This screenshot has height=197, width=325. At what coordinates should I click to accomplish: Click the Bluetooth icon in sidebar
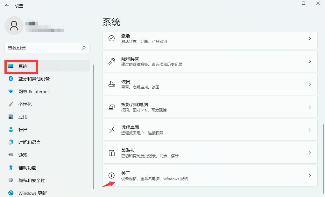(11, 78)
